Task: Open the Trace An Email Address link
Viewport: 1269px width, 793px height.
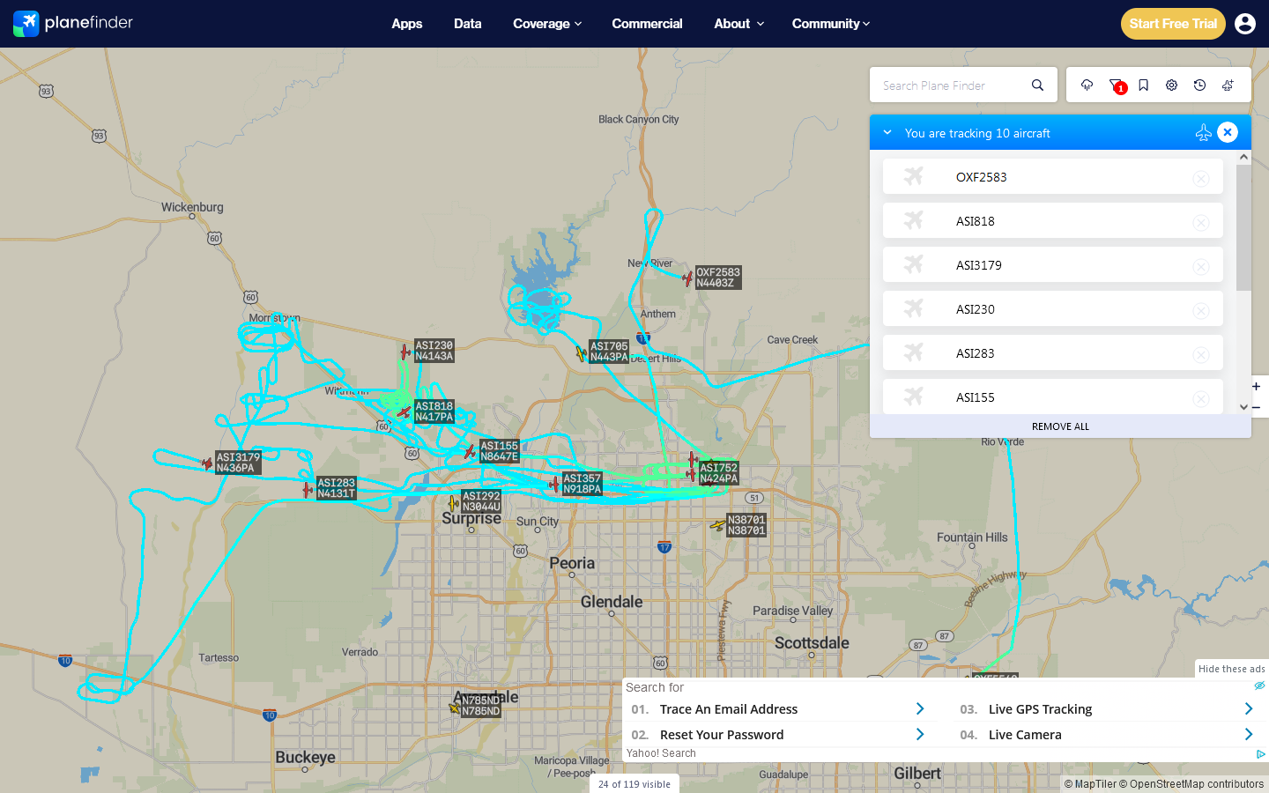Action: 729,709
